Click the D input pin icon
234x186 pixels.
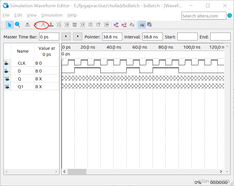point(7,71)
